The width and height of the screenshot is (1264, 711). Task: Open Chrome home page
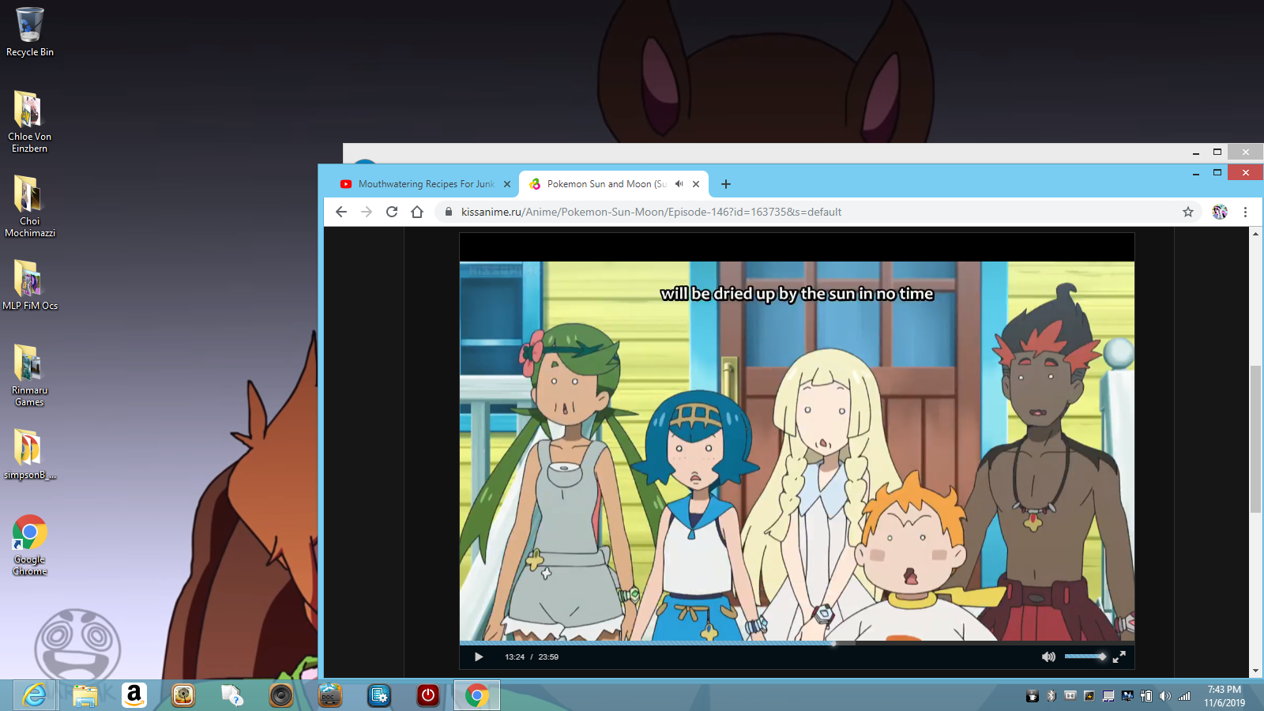[x=417, y=212]
